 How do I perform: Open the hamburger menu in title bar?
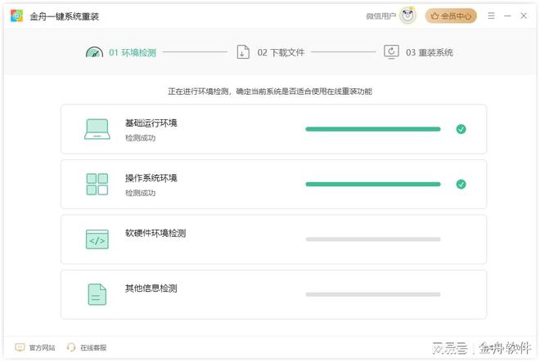click(x=491, y=16)
